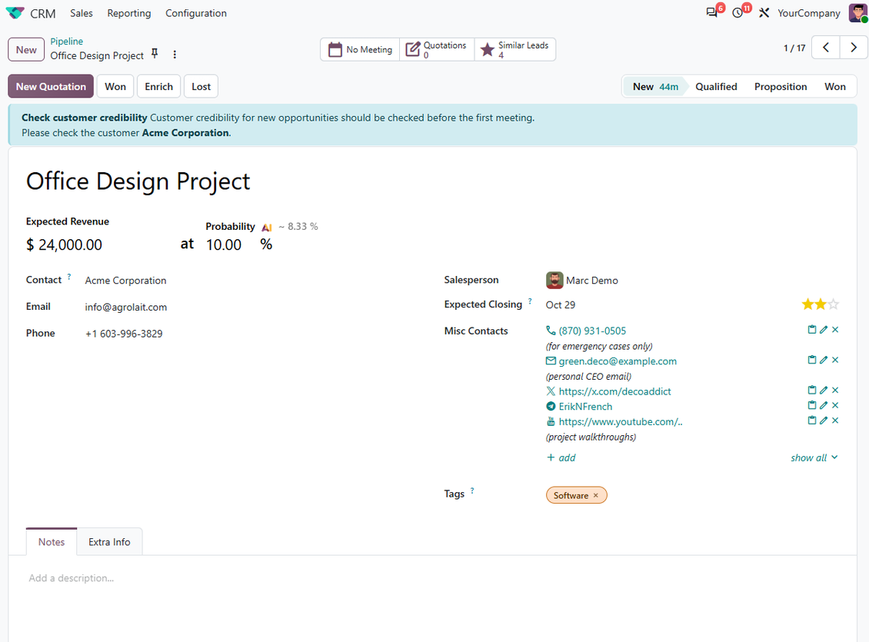Move to the Qualified stage

tap(716, 86)
